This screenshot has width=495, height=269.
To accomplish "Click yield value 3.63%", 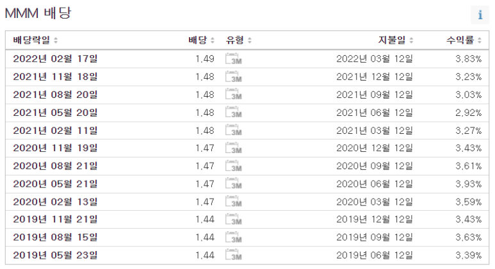I will [469, 238].
